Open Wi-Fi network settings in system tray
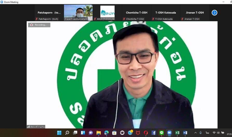The width and height of the screenshot is (232, 137). (214, 133)
